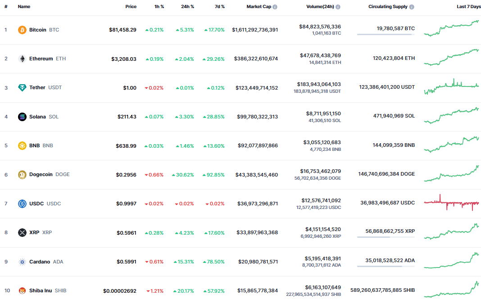Open Dogecoin 7-day sparkline chart
This screenshot has width=481, height=304.
(x=451, y=173)
